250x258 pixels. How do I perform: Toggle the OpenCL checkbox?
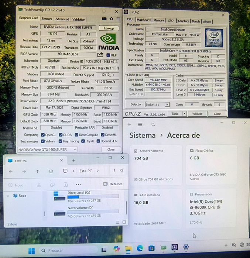tap(43, 135)
